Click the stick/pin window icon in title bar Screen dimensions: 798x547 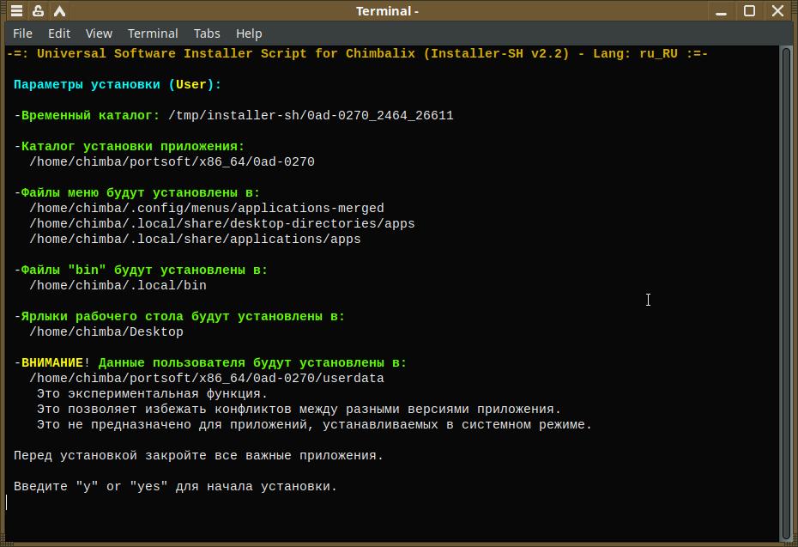(x=39, y=11)
